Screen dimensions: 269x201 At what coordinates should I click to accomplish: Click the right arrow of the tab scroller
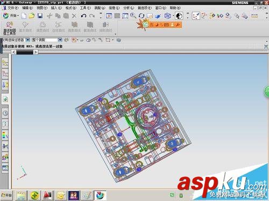click(x=36, y=52)
